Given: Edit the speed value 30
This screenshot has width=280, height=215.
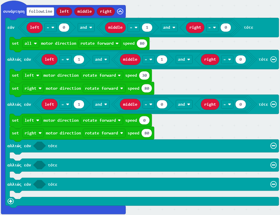Looking at the screenshot, I should tap(144, 76).
